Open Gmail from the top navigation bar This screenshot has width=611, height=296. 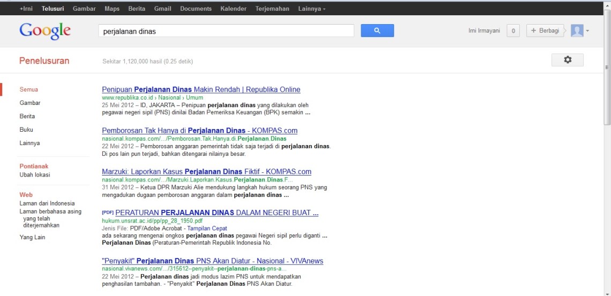click(x=162, y=9)
